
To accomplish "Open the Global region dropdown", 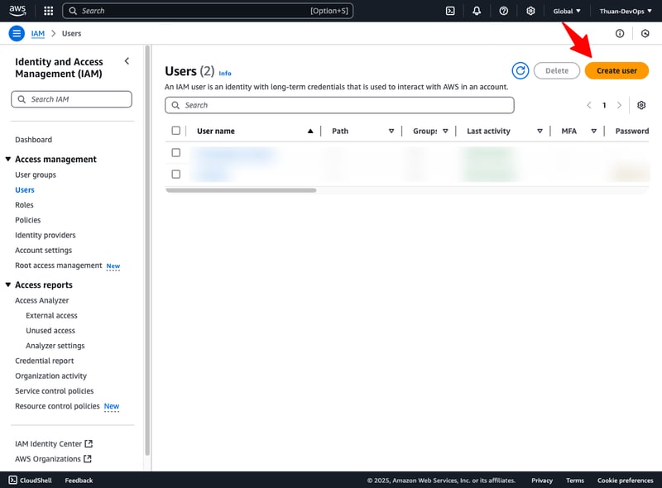I will tap(567, 11).
